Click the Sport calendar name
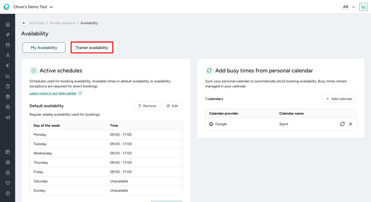The height and width of the screenshot is (202, 371). (284, 124)
